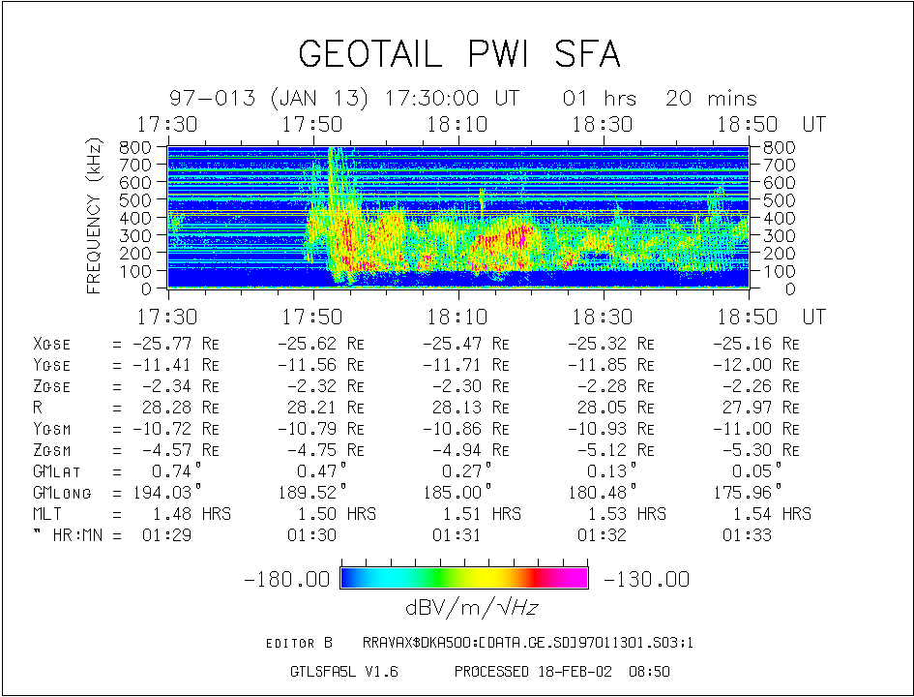Select the 97-013 (JAN 13) date header

(x=269, y=99)
